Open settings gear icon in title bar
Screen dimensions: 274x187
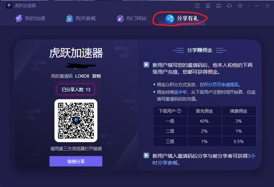(240, 6)
